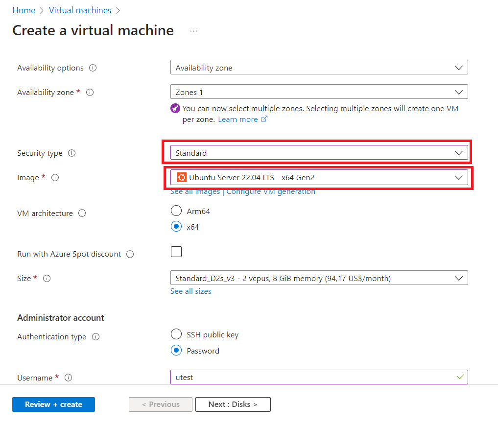The height and width of the screenshot is (427, 498).
Task: Click info icon beside Availability zone label
Action: (x=90, y=93)
